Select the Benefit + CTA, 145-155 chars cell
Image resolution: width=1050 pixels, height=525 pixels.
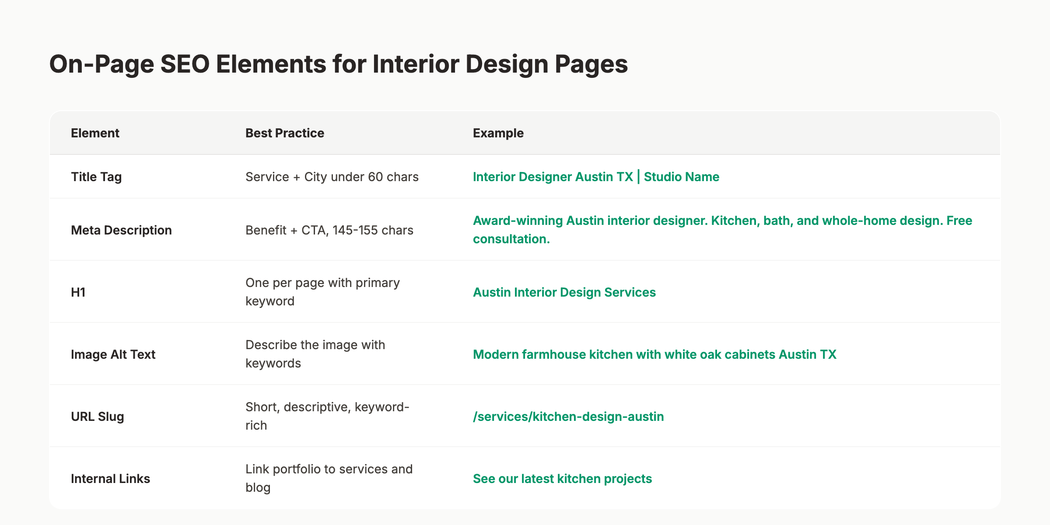[x=329, y=230]
